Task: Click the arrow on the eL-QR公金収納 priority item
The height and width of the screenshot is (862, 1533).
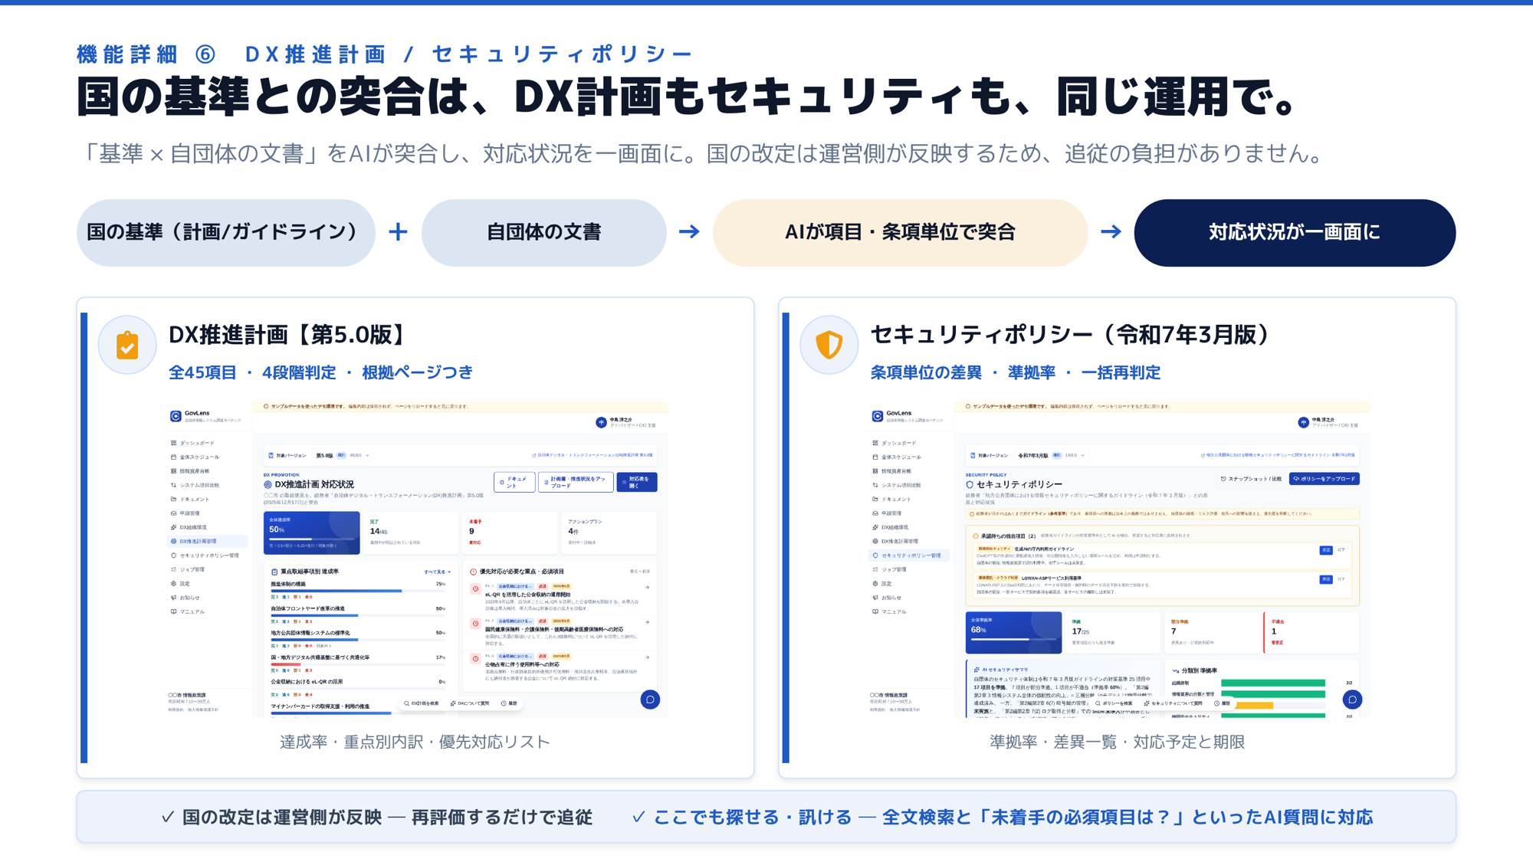Action: (x=647, y=588)
